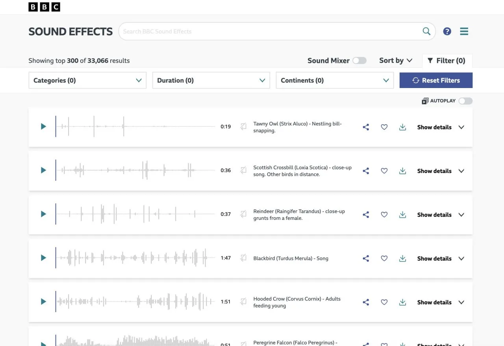Expand details for Hooded Crow

point(441,302)
